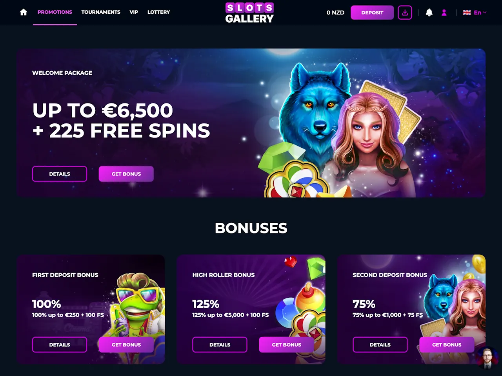Open the Promotions tab
This screenshot has width=502, height=376.
point(55,12)
